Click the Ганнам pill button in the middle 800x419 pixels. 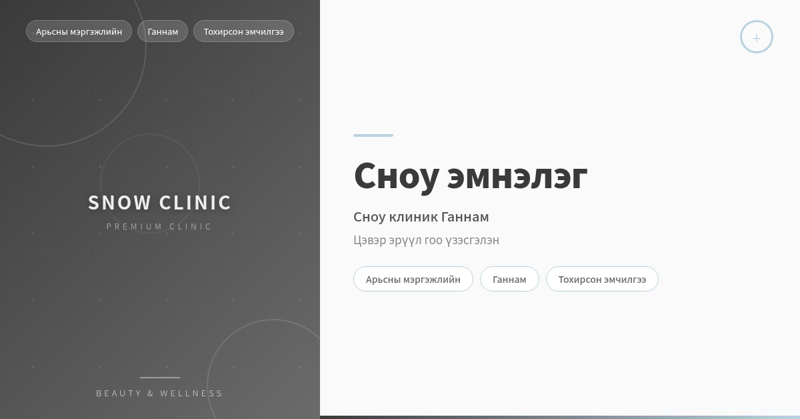(509, 279)
